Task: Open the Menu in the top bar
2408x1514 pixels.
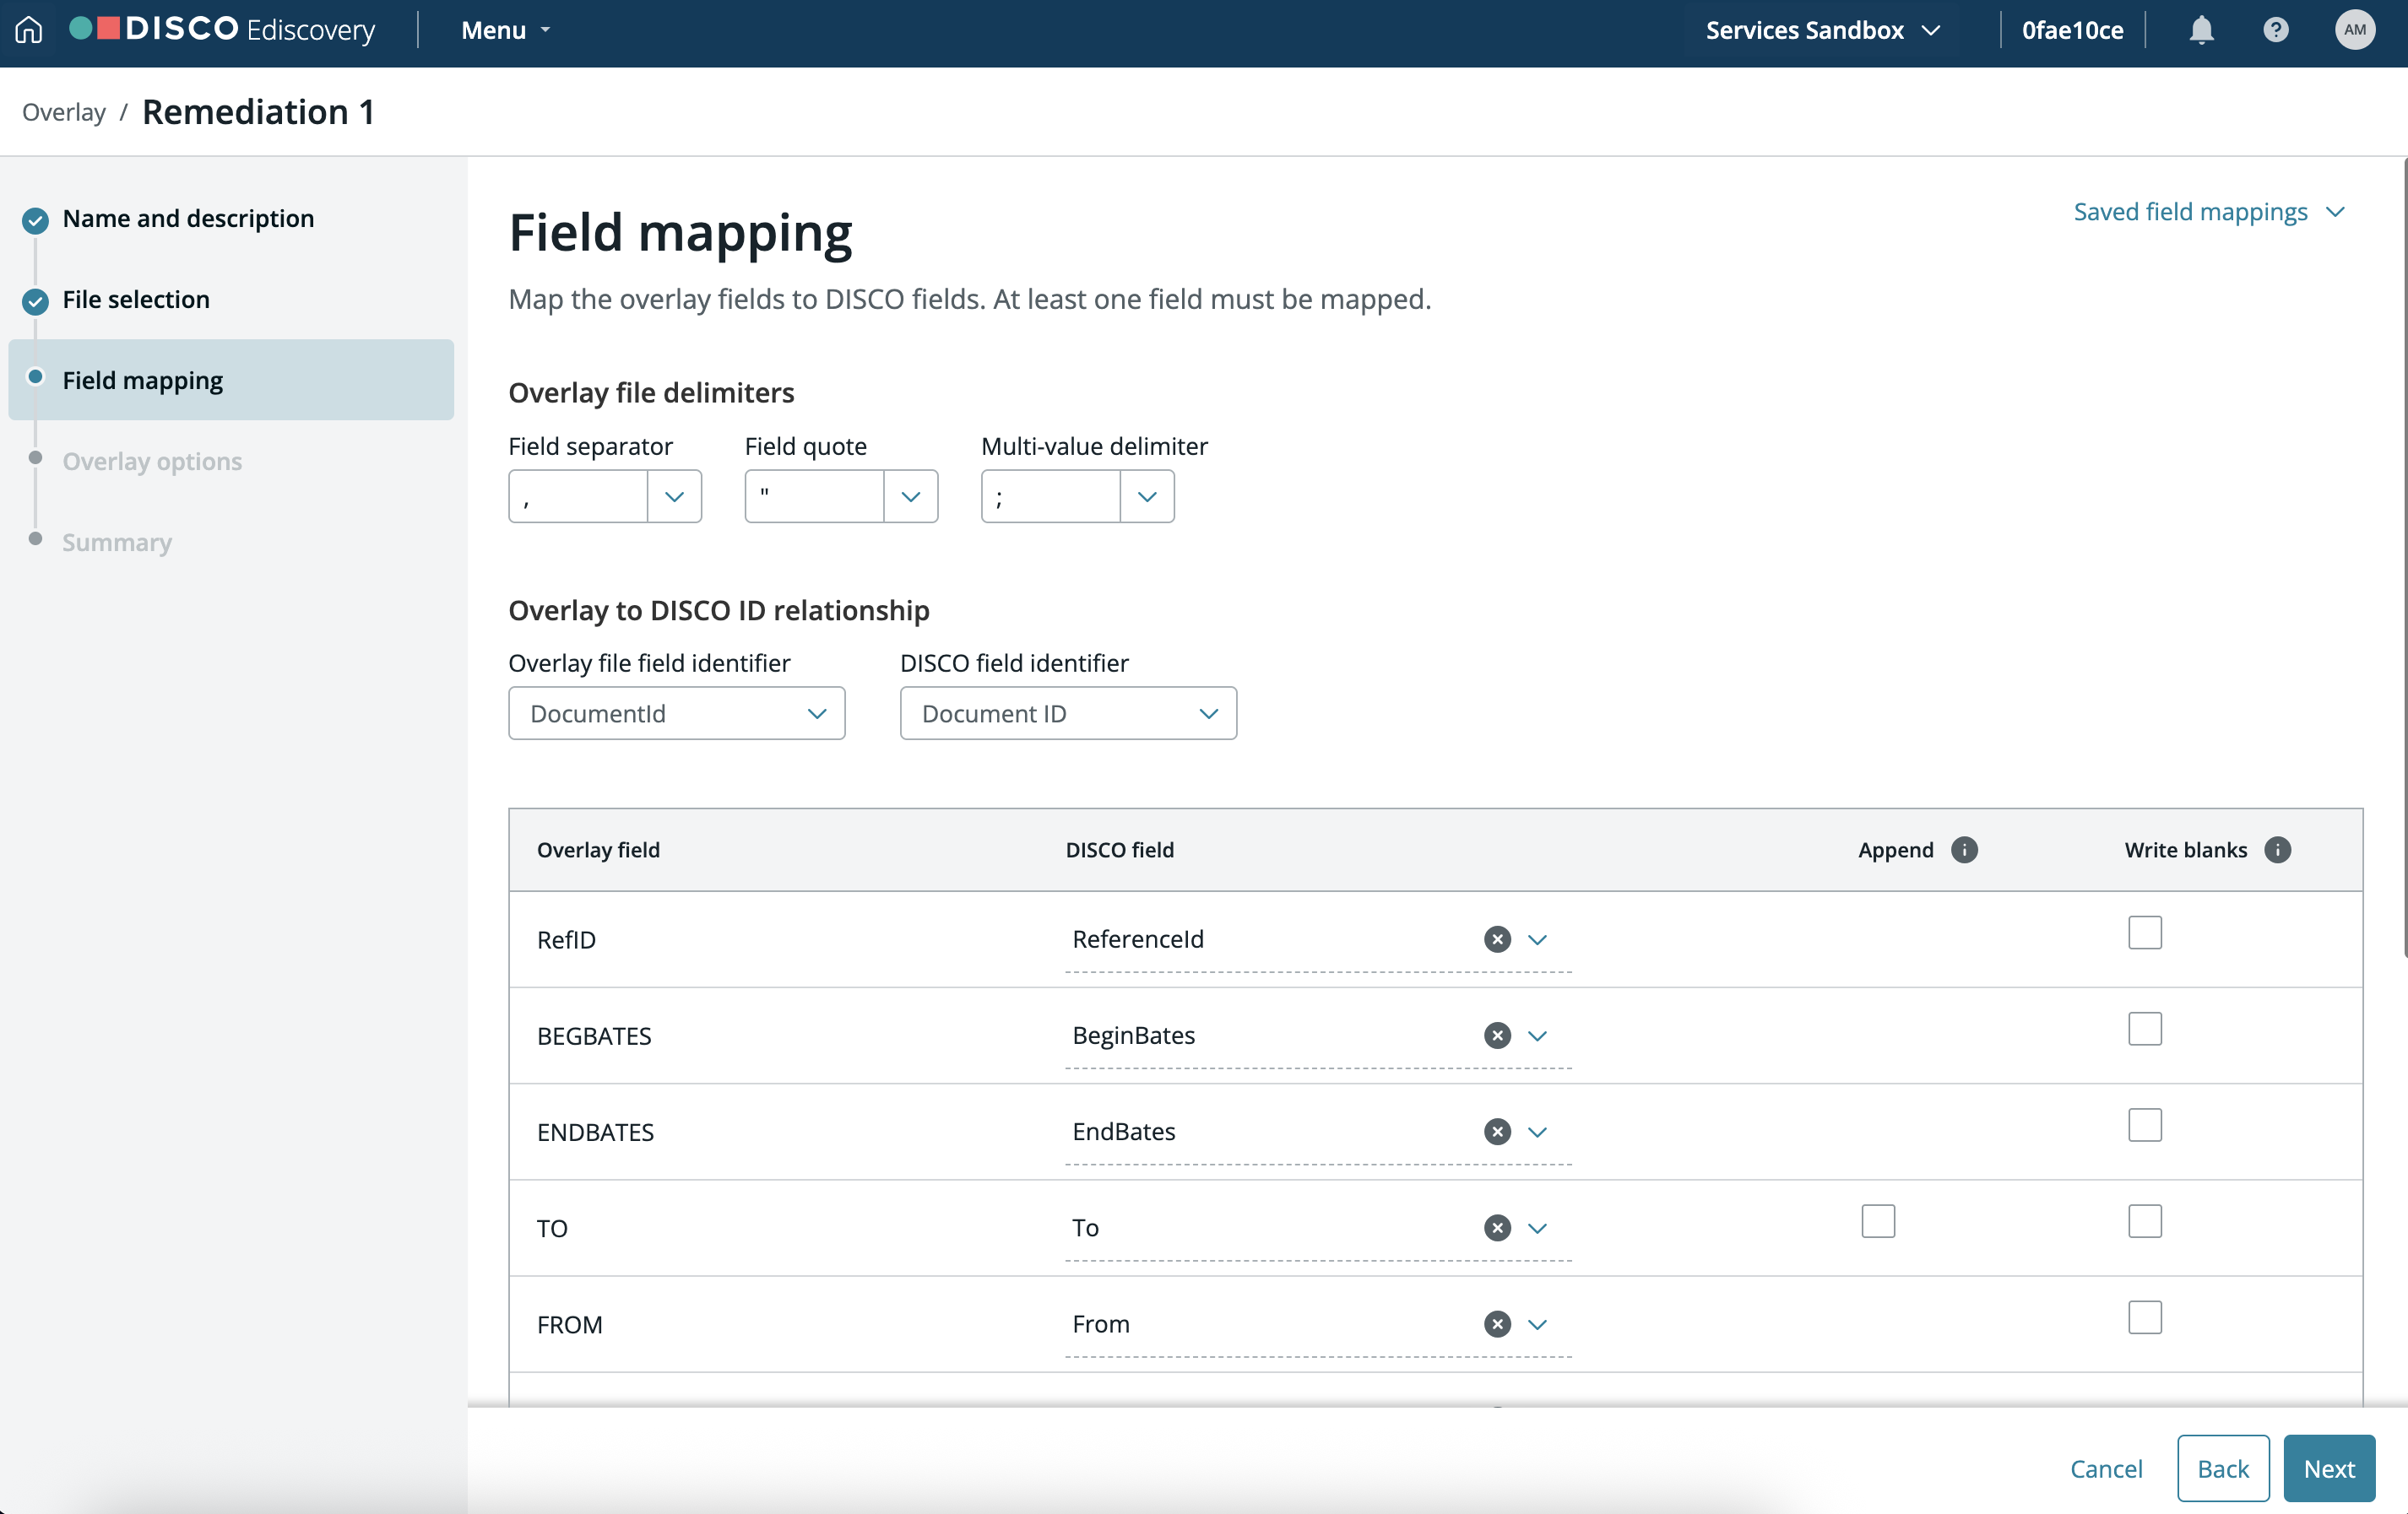Action: click(x=506, y=30)
